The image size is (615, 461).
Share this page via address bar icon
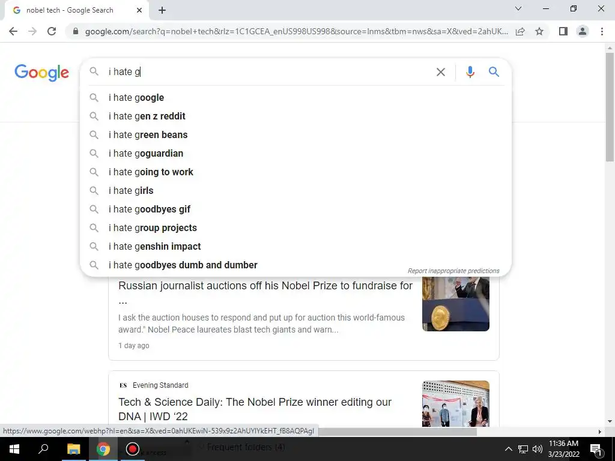click(x=520, y=31)
